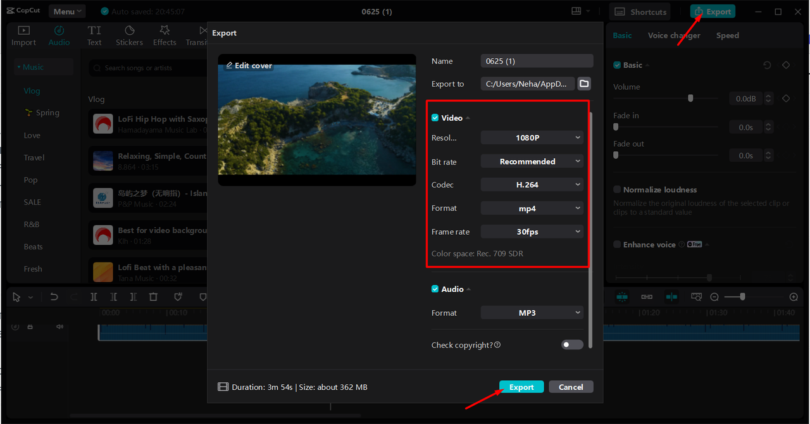810x424 pixels.
Task: Cancel the export dialog
Action: coord(571,387)
